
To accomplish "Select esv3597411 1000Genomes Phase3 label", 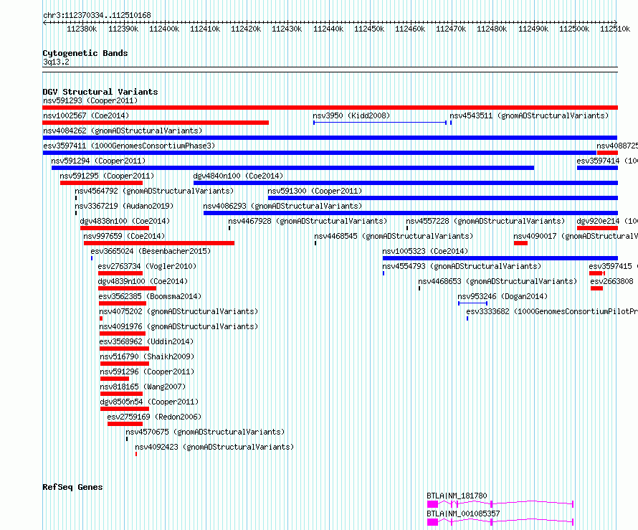I will [129, 146].
